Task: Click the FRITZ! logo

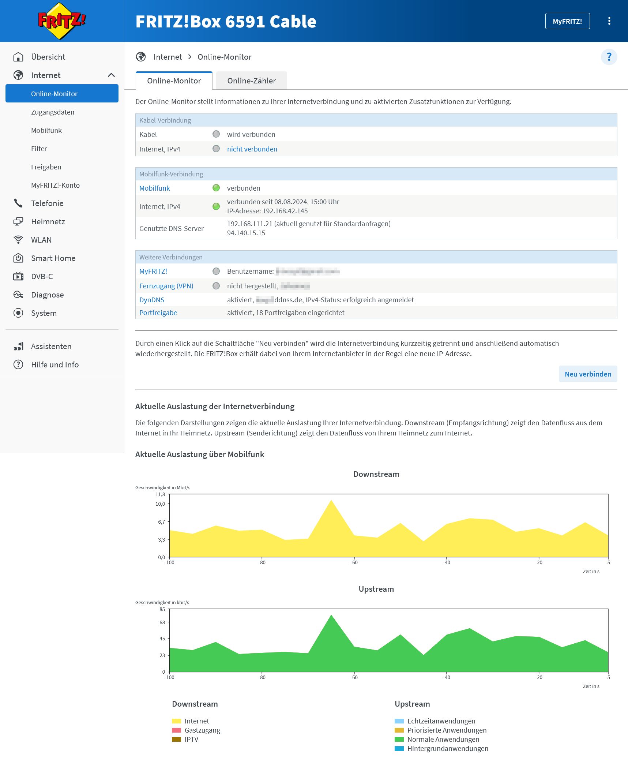Action: coord(62,21)
